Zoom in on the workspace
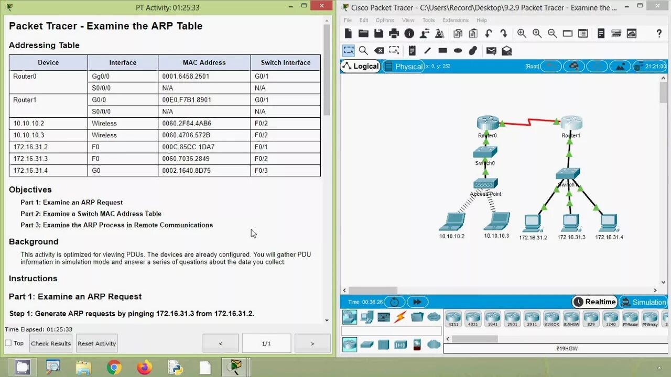 522,34
